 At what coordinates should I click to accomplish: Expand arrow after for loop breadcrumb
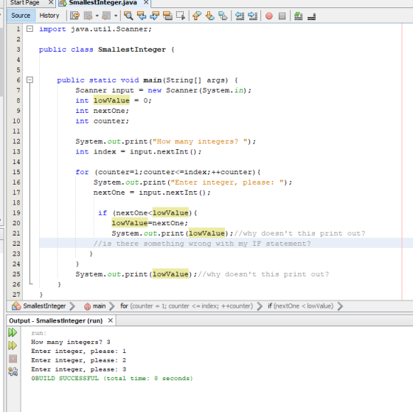point(260,306)
